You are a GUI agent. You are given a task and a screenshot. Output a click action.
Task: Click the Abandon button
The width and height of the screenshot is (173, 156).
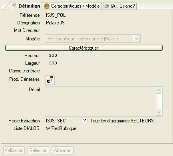(x=63, y=150)
